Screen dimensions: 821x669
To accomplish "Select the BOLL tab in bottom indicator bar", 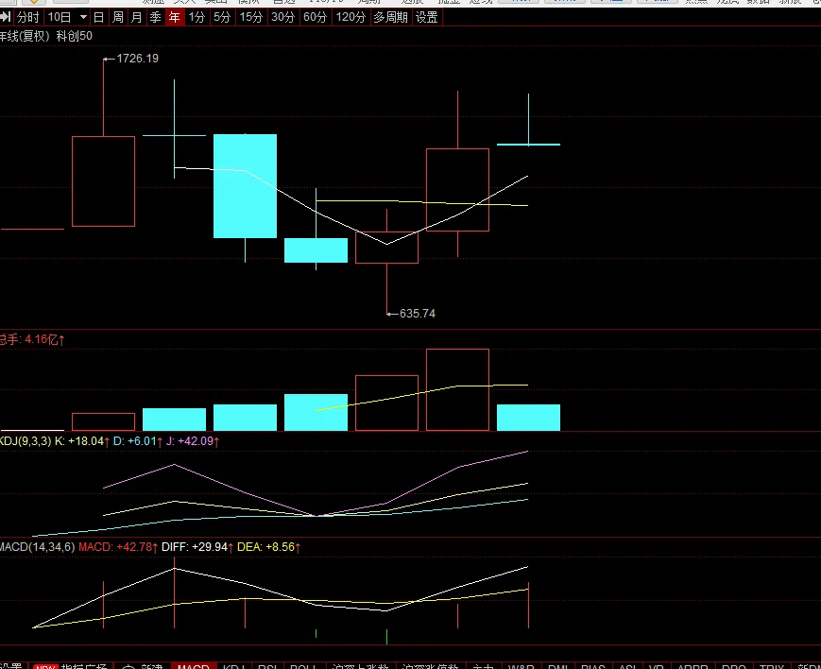I will (x=304, y=666).
